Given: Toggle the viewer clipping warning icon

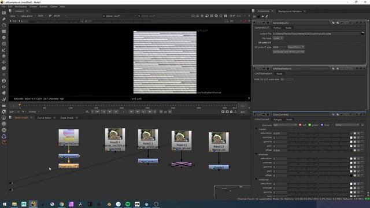Looking at the screenshot, I should click(x=202, y=16).
